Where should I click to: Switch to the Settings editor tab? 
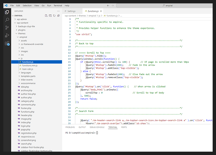(71, 11)
